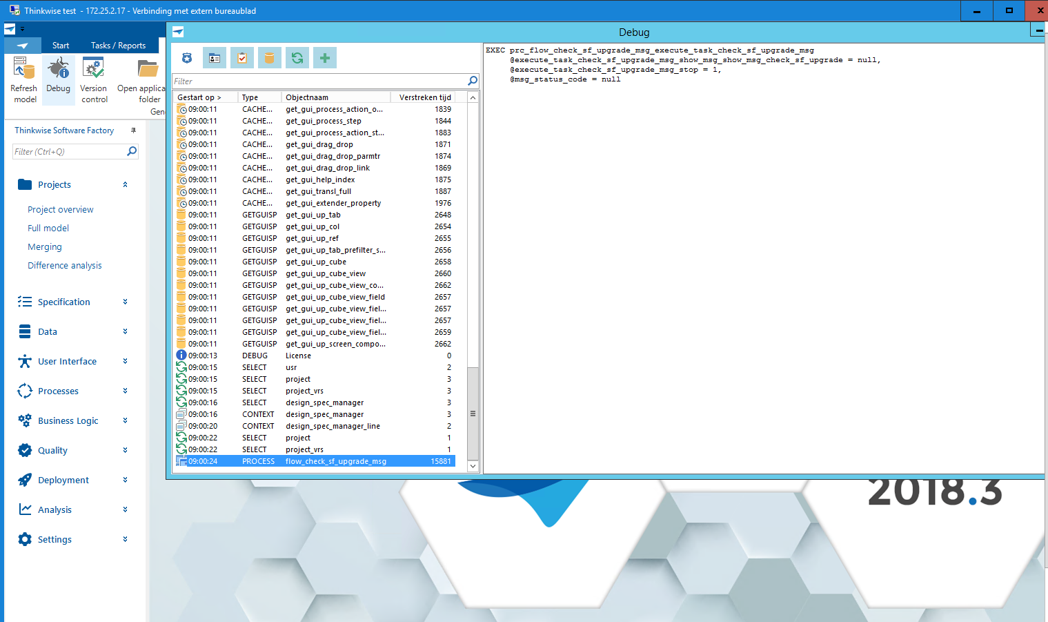Image resolution: width=1048 pixels, height=622 pixels.
Task: Open the Merging link
Action: (x=45, y=246)
